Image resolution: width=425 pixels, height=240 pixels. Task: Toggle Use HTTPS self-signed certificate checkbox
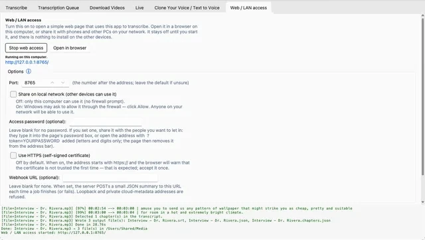click(13, 155)
